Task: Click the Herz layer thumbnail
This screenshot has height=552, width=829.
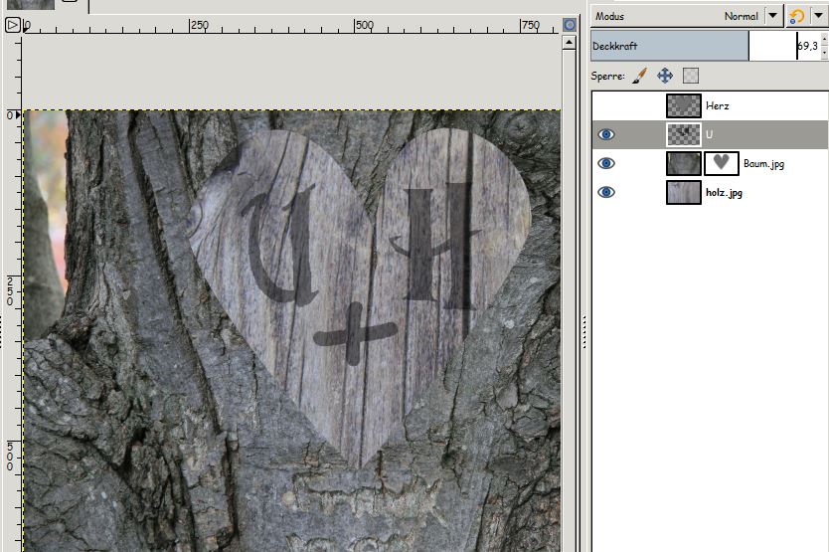Action: coord(683,105)
